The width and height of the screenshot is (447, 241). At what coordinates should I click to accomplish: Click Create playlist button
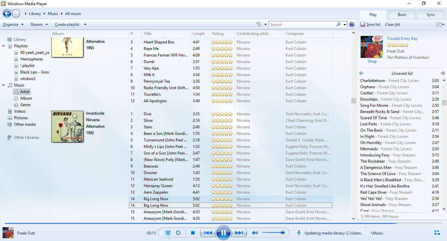[x=67, y=24]
